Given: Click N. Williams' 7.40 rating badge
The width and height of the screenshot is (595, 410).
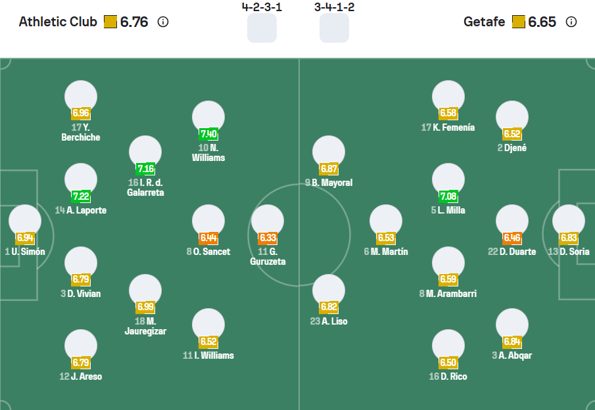Looking at the screenshot, I should coord(208,135).
